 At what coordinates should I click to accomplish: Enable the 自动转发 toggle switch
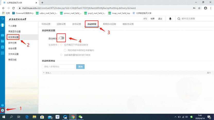click(x=62, y=38)
